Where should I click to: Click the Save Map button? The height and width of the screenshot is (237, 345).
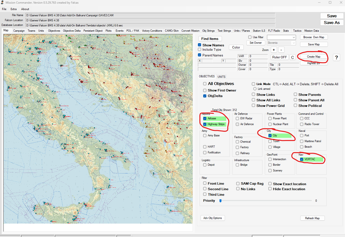click(314, 44)
